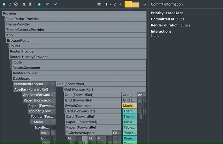This screenshot has height=144, width=223.
Task: Select the first teal Table... bar
Action: [x=130, y=122]
